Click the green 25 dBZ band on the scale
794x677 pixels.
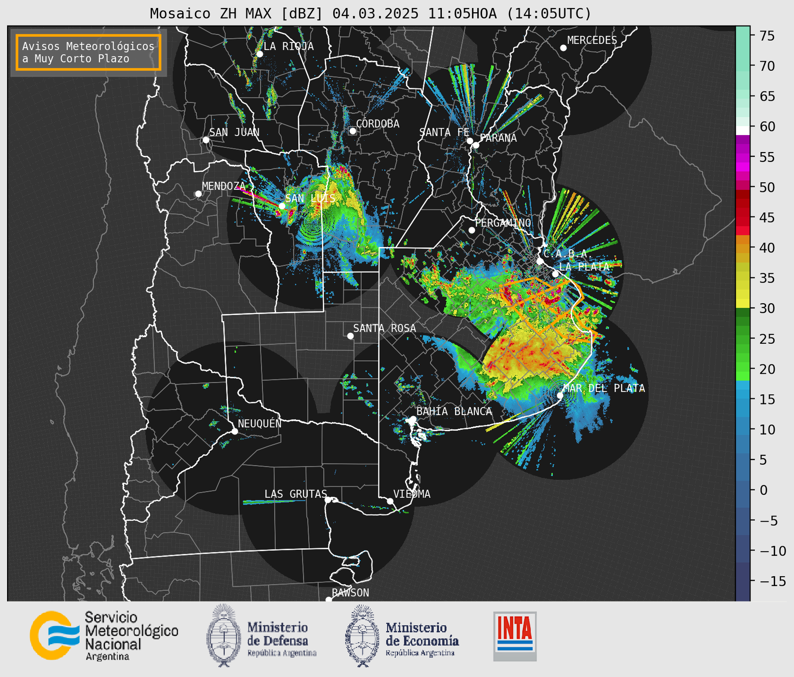(x=742, y=338)
